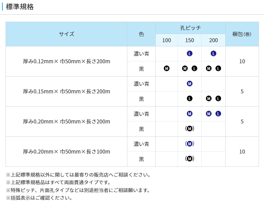Click the note about 括弧表示

(x=39, y=198)
